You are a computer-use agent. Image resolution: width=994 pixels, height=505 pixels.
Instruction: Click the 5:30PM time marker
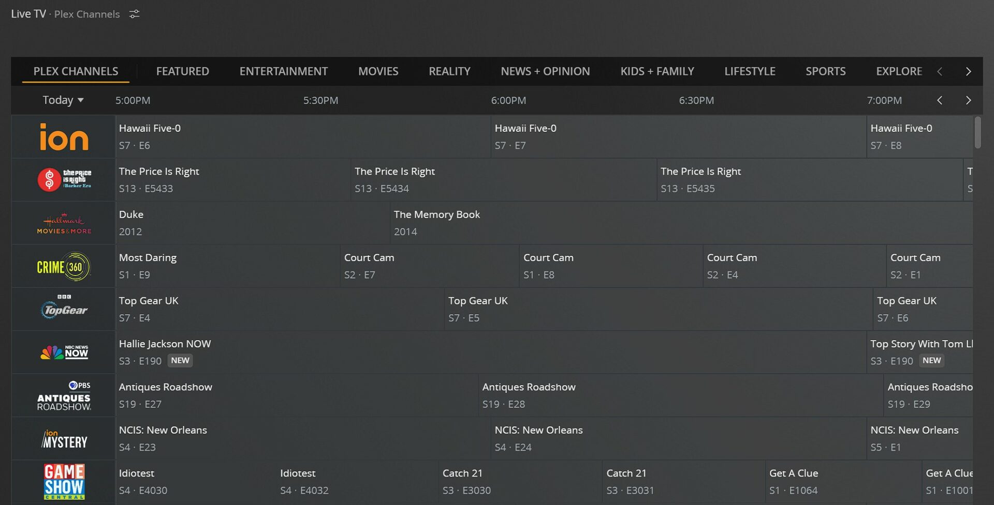(320, 100)
